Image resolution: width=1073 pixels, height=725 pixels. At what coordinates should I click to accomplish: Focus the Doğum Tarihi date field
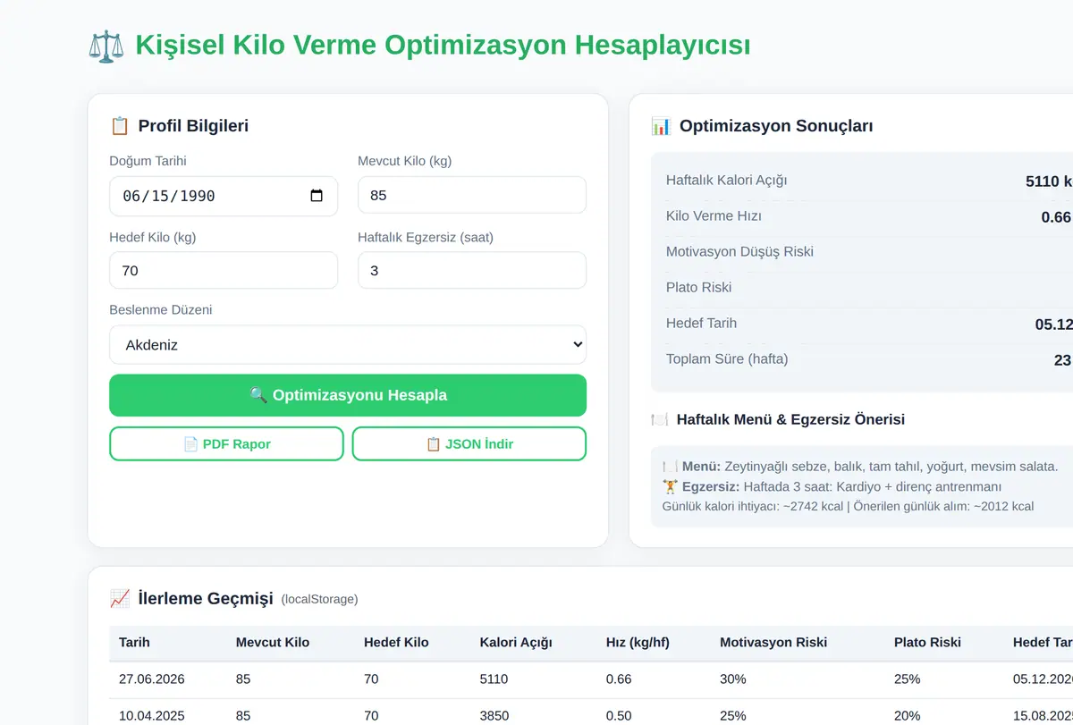[x=224, y=196]
